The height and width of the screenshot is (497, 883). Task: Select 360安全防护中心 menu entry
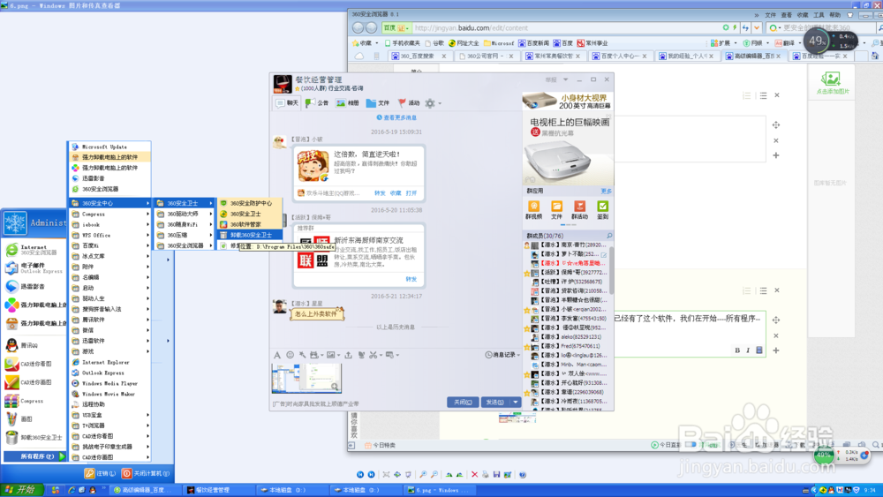pyautogui.click(x=250, y=203)
